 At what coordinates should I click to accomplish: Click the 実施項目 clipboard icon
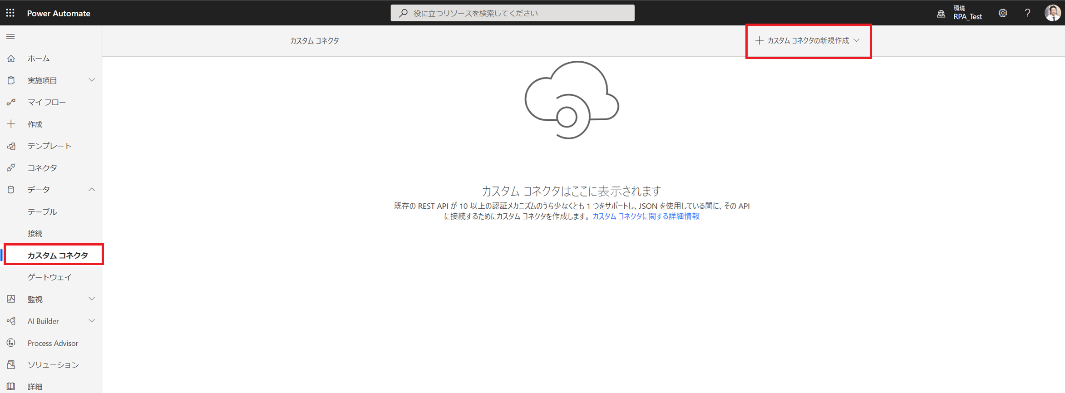point(11,80)
